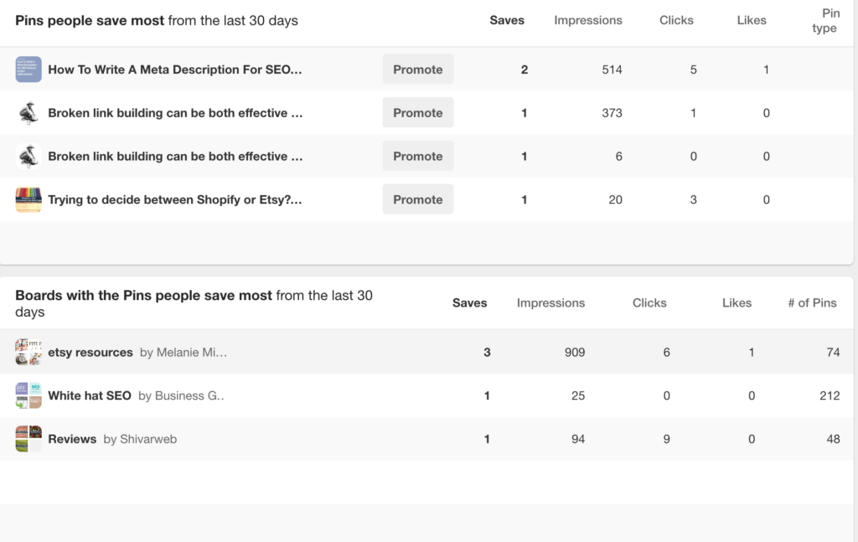Viewport: 858px width, 542px height.
Task: Click the Impressions header in the Pins table
Action: point(588,20)
